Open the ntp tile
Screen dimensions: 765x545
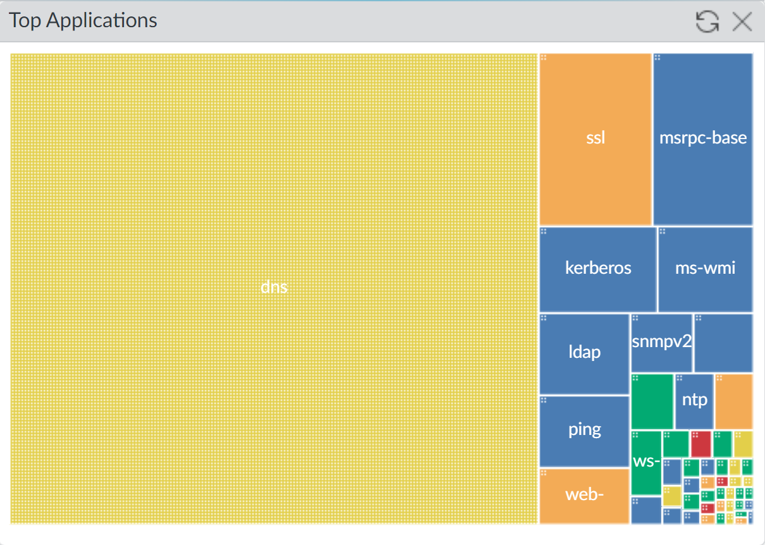pos(694,401)
